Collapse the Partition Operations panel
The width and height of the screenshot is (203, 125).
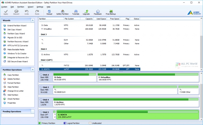pyautogui.click(x=33, y=70)
